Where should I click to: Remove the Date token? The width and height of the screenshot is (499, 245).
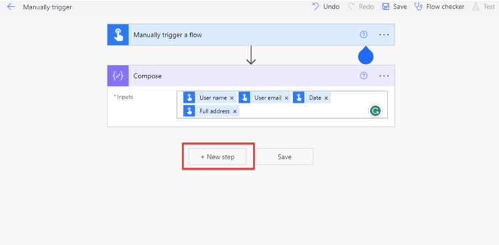[x=326, y=98]
